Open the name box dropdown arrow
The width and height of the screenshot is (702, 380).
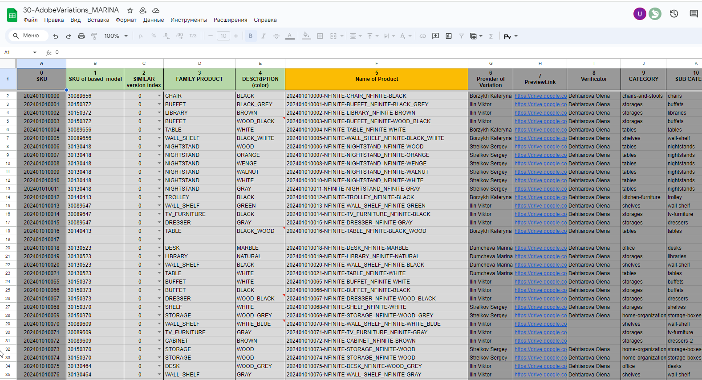pos(35,52)
